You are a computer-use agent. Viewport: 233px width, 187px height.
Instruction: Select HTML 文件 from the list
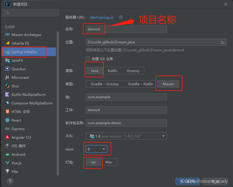tap(29, 111)
